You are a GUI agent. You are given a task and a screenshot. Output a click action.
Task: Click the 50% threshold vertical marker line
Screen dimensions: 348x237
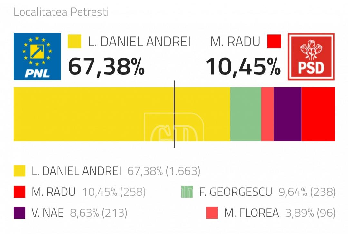tap(174, 114)
